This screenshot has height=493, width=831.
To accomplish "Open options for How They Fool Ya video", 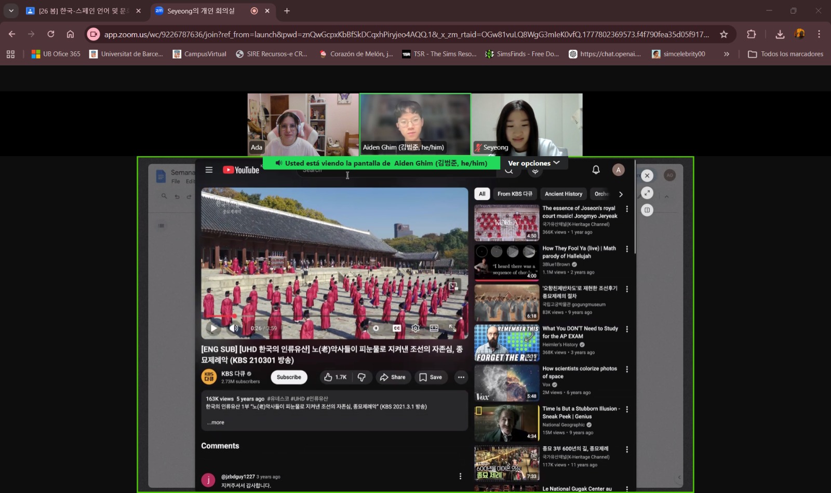I will click(x=627, y=249).
